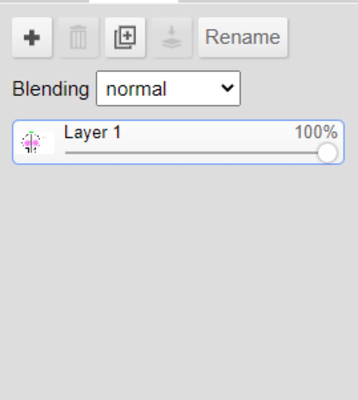This screenshot has width=358, height=400.
Task: Add a new layer with plus icon
Action: 32,37
